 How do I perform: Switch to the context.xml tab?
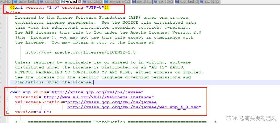coord(118,2)
